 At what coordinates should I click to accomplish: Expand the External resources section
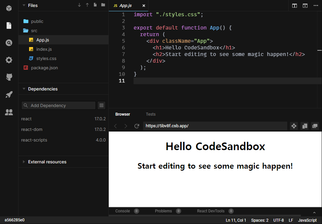click(x=24, y=162)
